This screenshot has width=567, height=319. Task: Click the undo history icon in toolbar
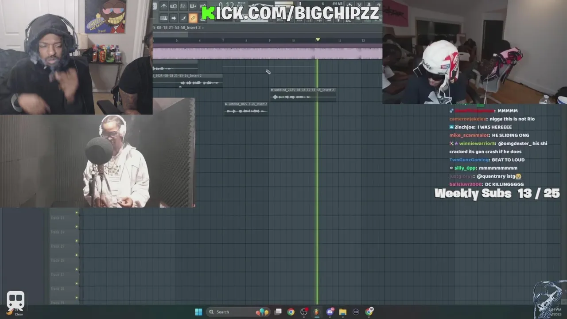pos(350,4)
